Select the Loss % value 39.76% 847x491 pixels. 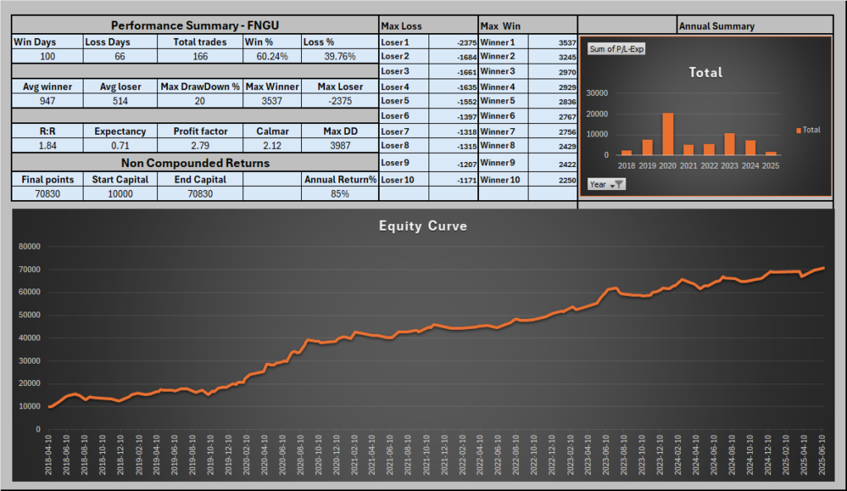340,56
